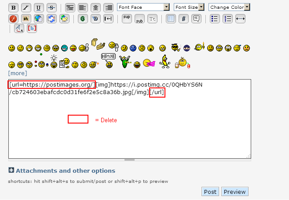Insert Flash tag with red icon
This screenshot has width=289, height=200.
(x=13, y=18)
